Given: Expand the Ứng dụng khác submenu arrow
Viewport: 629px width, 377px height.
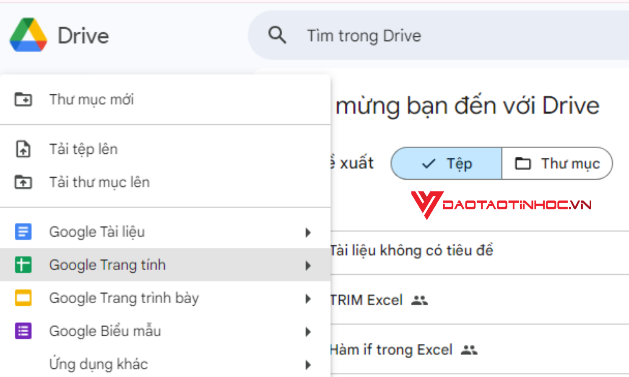Looking at the screenshot, I should point(308,364).
